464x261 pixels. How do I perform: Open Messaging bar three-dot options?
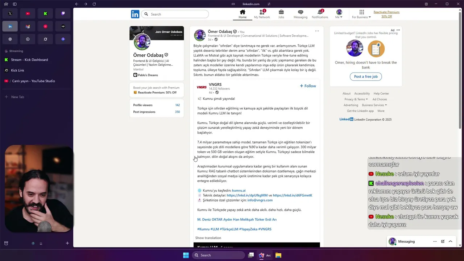click(435, 241)
